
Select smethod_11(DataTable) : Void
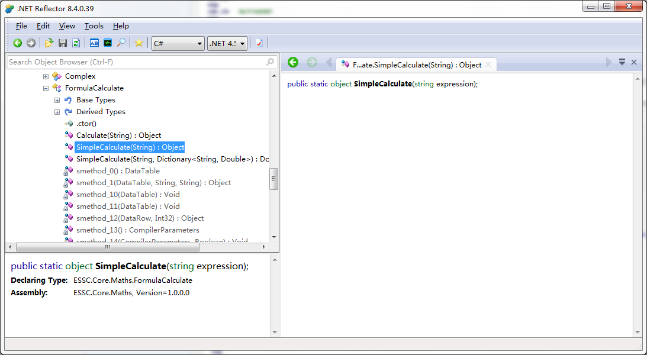(128, 206)
